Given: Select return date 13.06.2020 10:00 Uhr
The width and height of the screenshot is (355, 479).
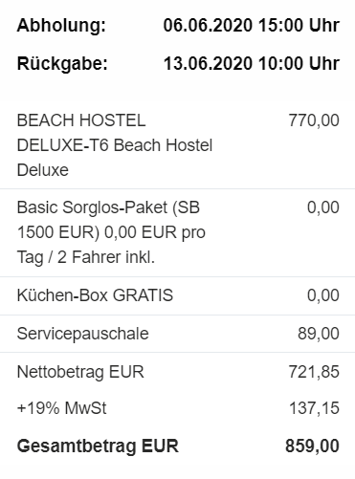Looking at the screenshot, I should point(252,63).
